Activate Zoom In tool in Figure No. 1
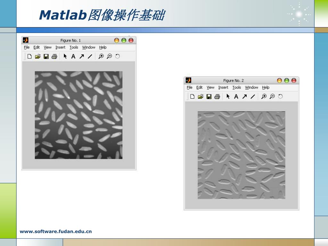Image resolution: width=328 pixels, height=246 pixels. coord(101,56)
